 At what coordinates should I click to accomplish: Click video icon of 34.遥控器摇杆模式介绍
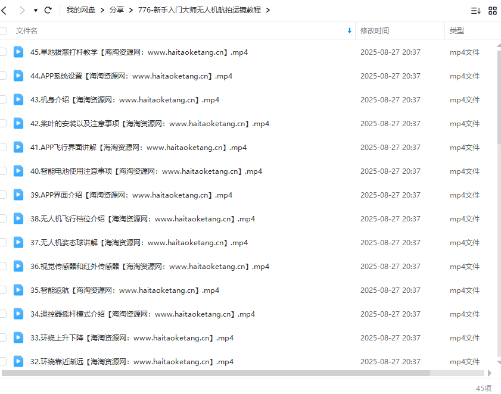tap(18, 314)
